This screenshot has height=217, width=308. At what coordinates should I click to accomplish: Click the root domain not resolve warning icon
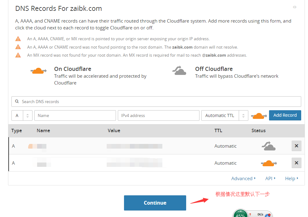click(x=18, y=47)
